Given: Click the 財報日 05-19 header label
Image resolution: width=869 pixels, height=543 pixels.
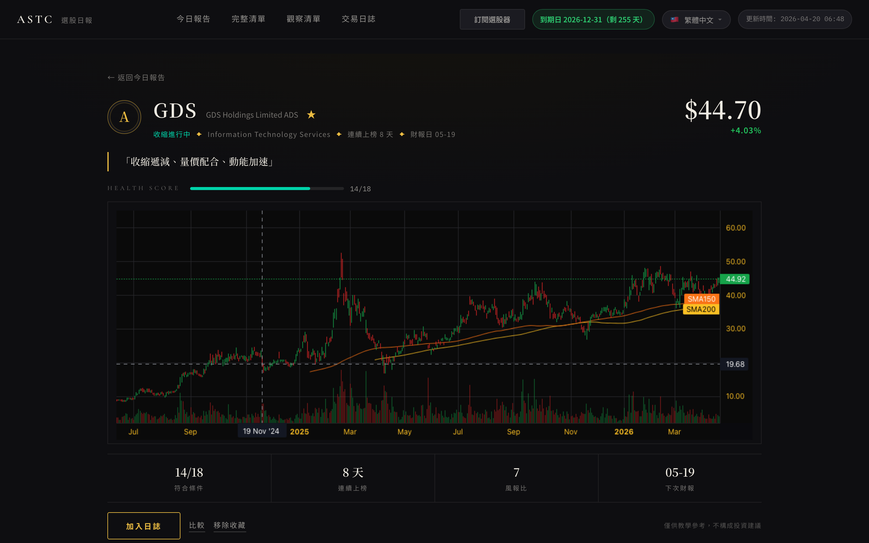Looking at the screenshot, I should pyautogui.click(x=433, y=134).
